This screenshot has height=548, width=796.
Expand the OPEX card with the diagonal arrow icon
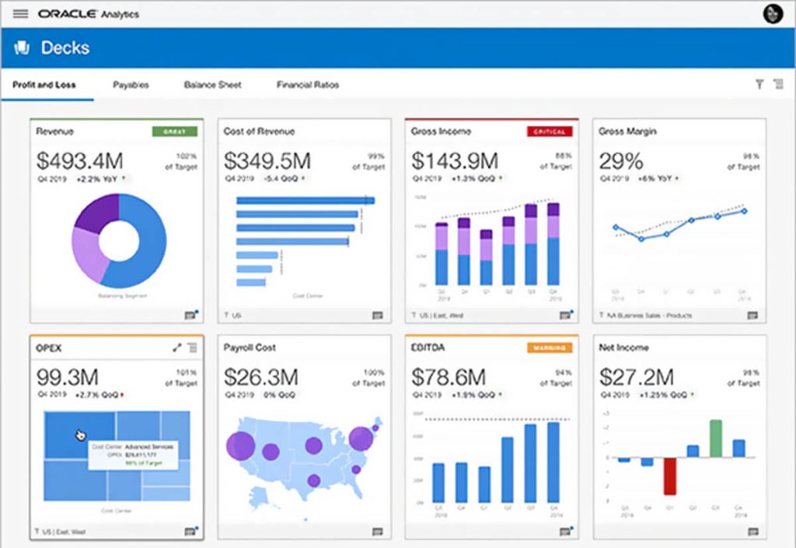pos(176,347)
